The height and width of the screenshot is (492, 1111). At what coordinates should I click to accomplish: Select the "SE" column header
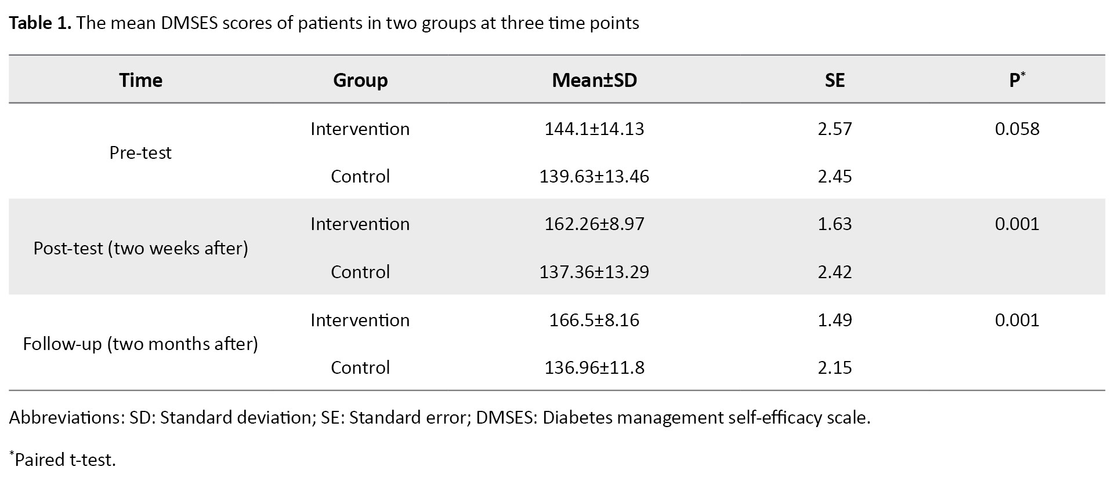pos(834,80)
